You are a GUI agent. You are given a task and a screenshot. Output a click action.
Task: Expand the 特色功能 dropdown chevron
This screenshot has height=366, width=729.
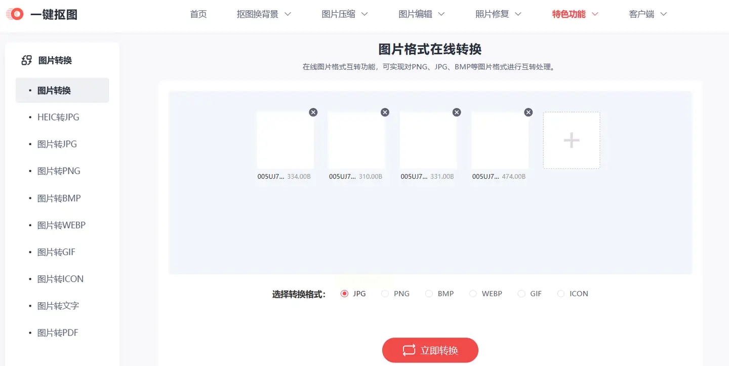[x=595, y=14]
